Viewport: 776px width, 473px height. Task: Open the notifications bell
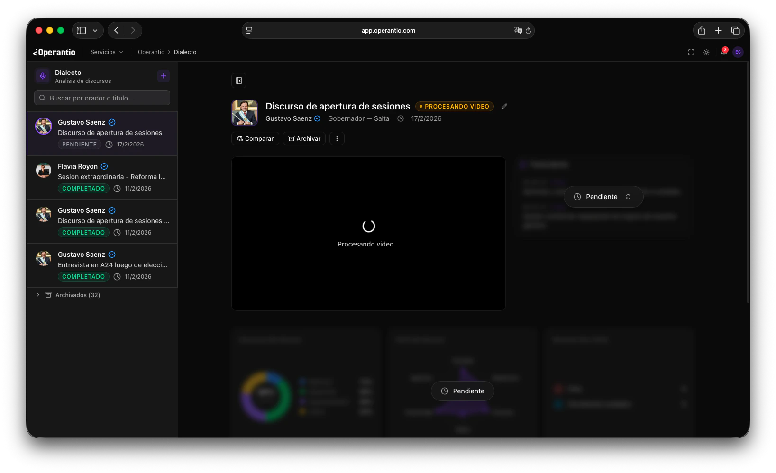click(723, 52)
